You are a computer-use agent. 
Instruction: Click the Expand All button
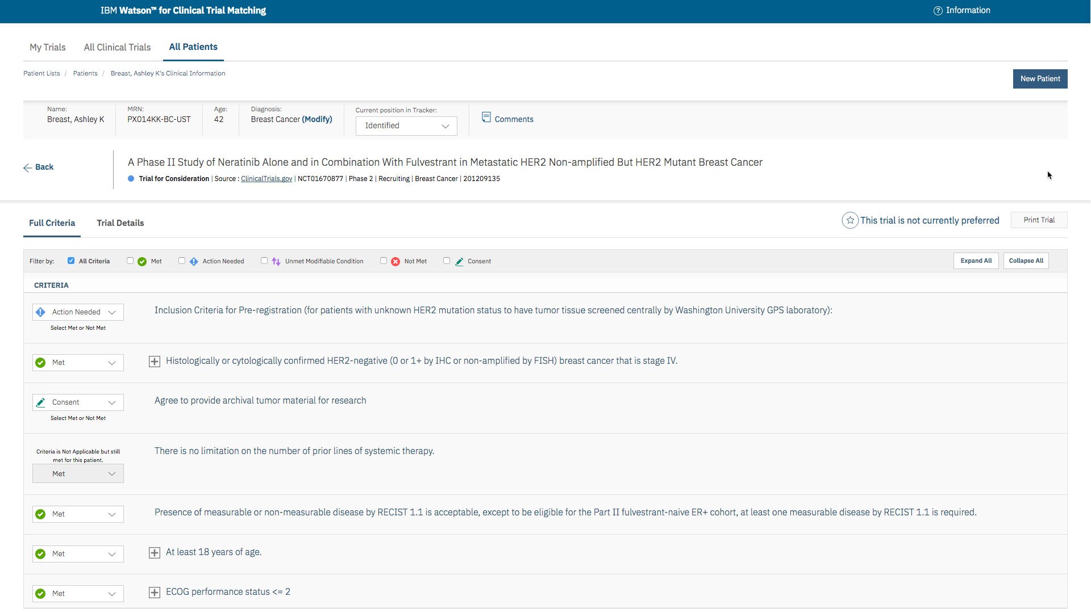(976, 261)
